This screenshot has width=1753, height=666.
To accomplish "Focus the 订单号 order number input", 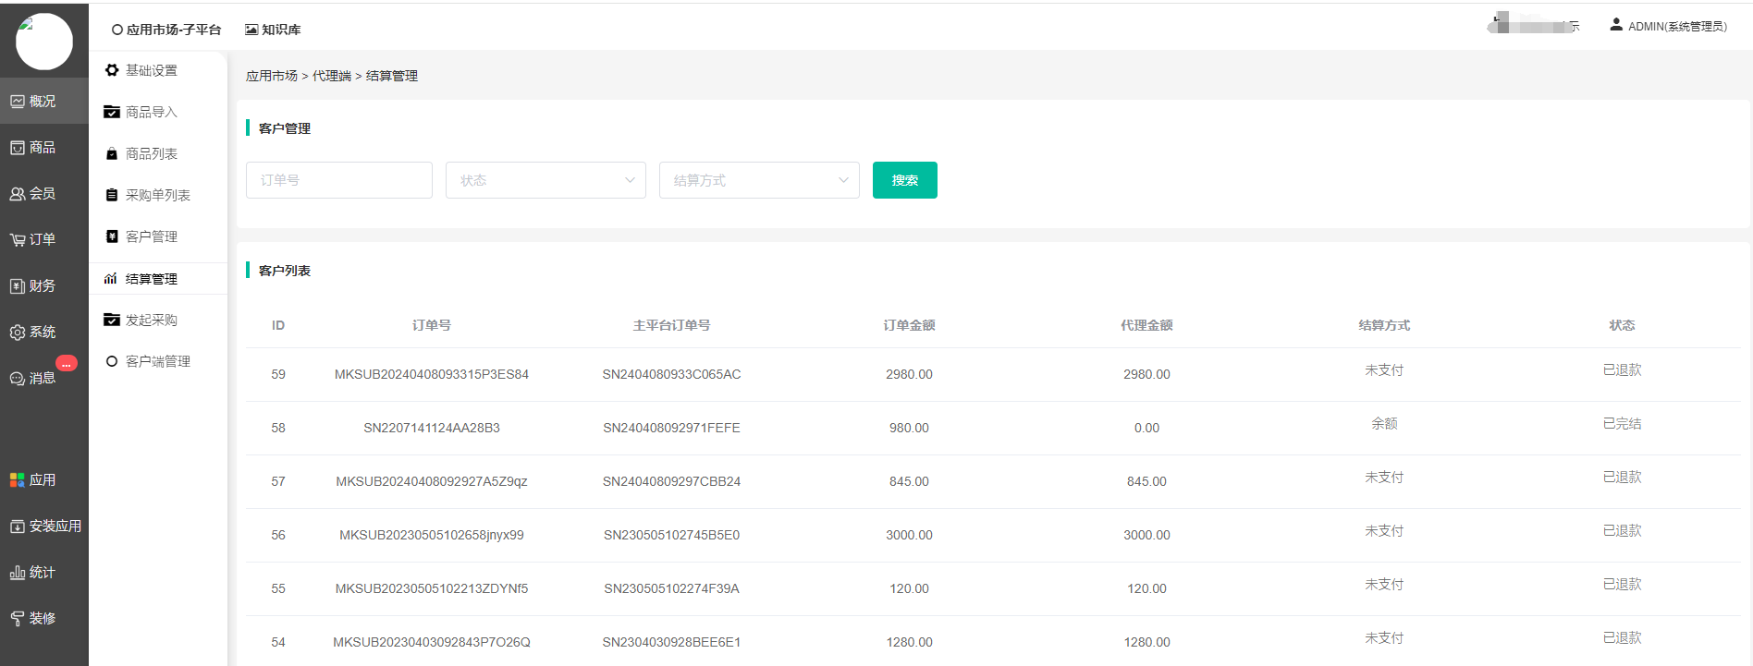I will [x=339, y=180].
